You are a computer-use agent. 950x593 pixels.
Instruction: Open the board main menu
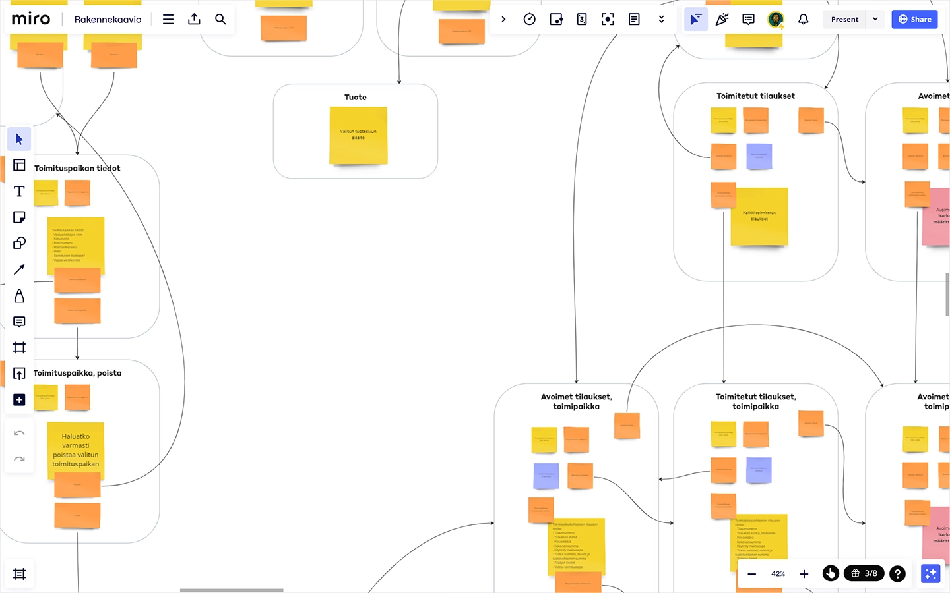click(x=168, y=19)
